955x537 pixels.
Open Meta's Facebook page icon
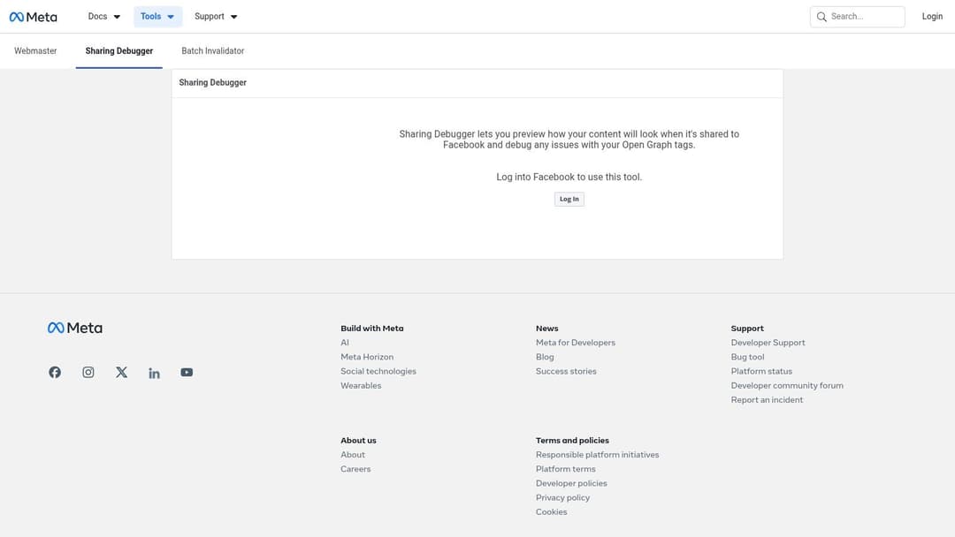tap(55, 372)
